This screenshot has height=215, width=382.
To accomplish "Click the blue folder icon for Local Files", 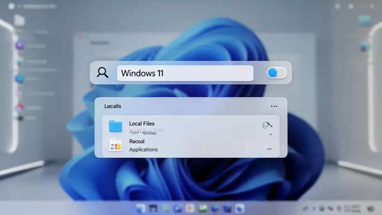I will point(116,126).
